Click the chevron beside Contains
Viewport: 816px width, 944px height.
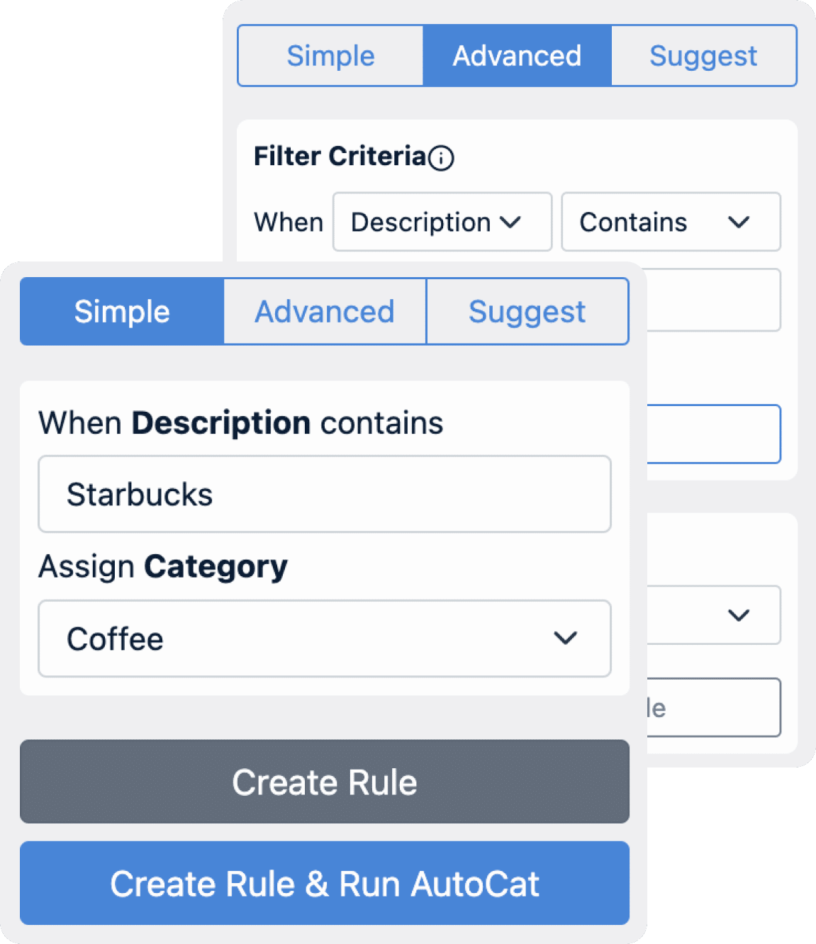[x=739, y=223]
